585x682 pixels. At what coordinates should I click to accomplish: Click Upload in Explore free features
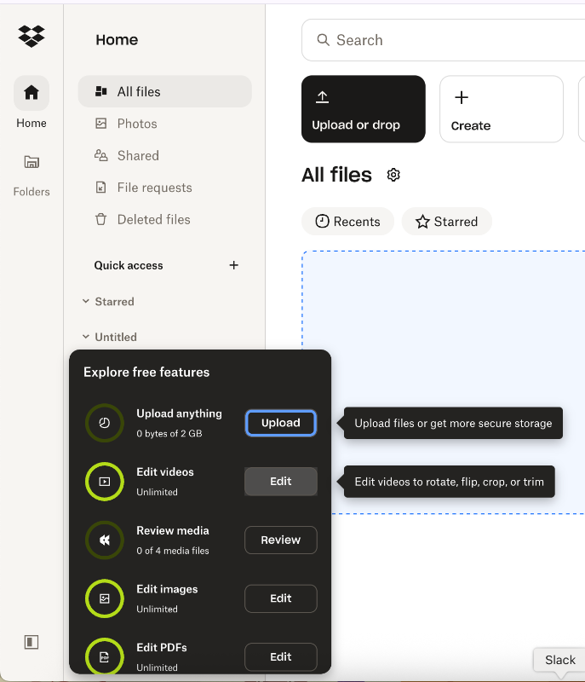pyautogui.click(x=280, y=423)
